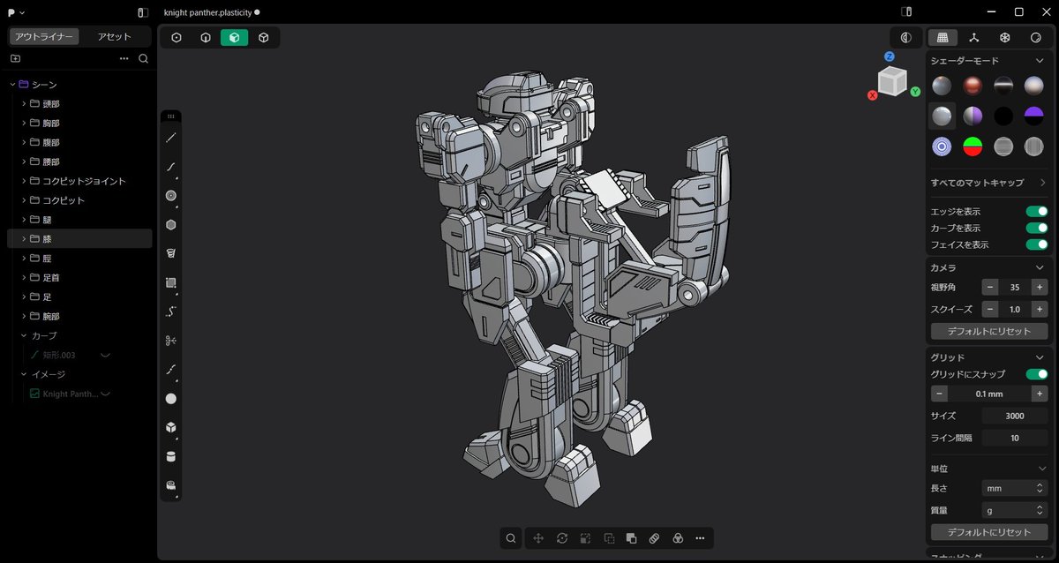Toggle エッジを表示 switch
Viewport: 1059px width, 563px height.
point(1036,212)
